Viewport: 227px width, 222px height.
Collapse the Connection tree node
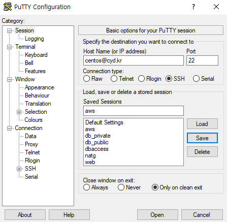[9, 128]
